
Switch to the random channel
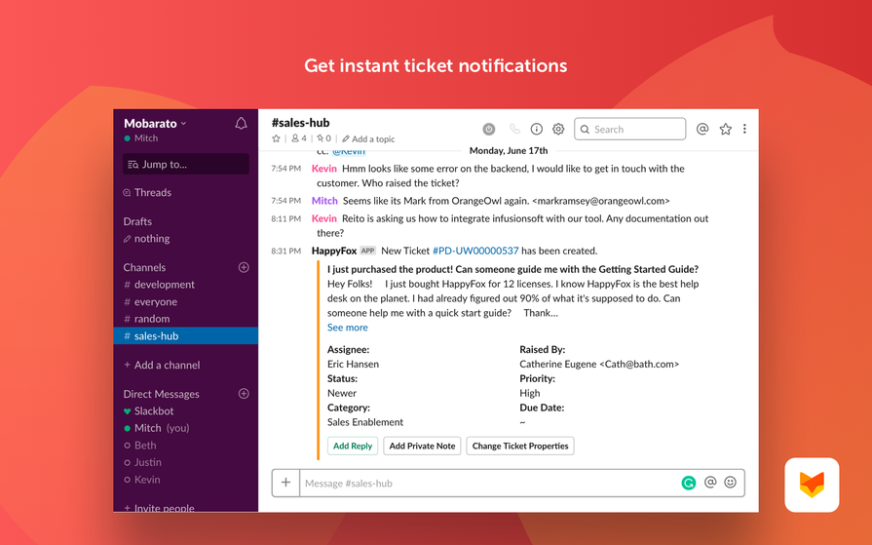click(x=147, y=319)
